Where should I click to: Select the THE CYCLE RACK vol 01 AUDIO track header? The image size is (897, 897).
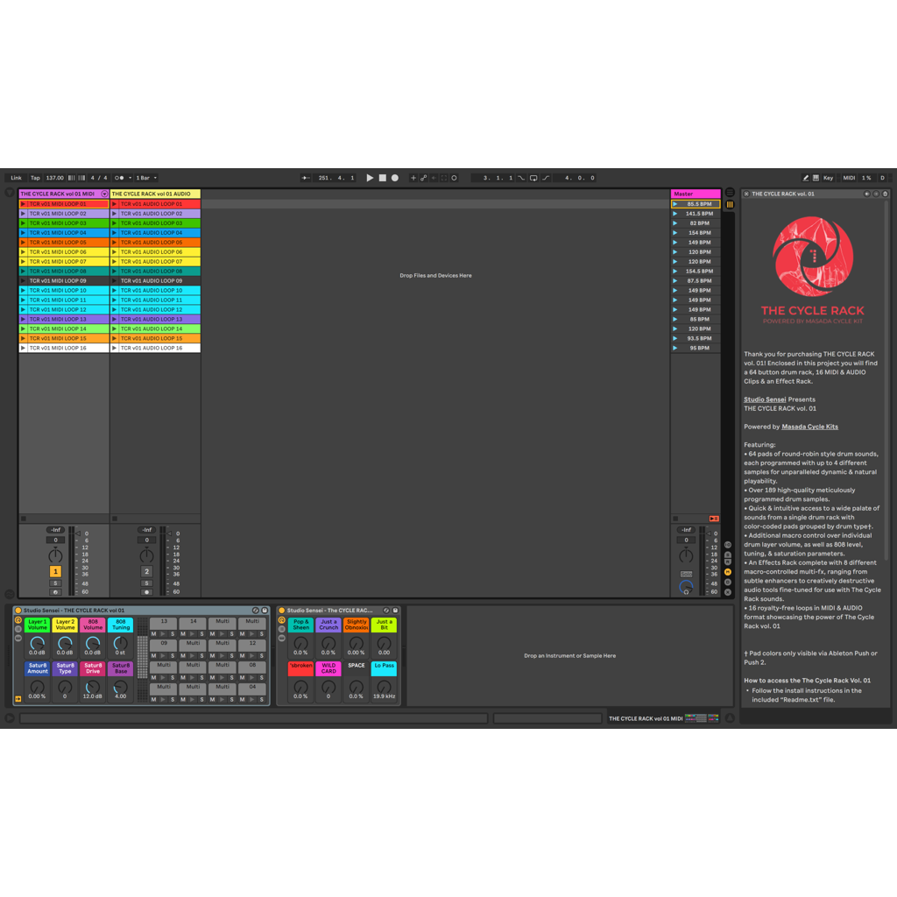click(154, 194)
